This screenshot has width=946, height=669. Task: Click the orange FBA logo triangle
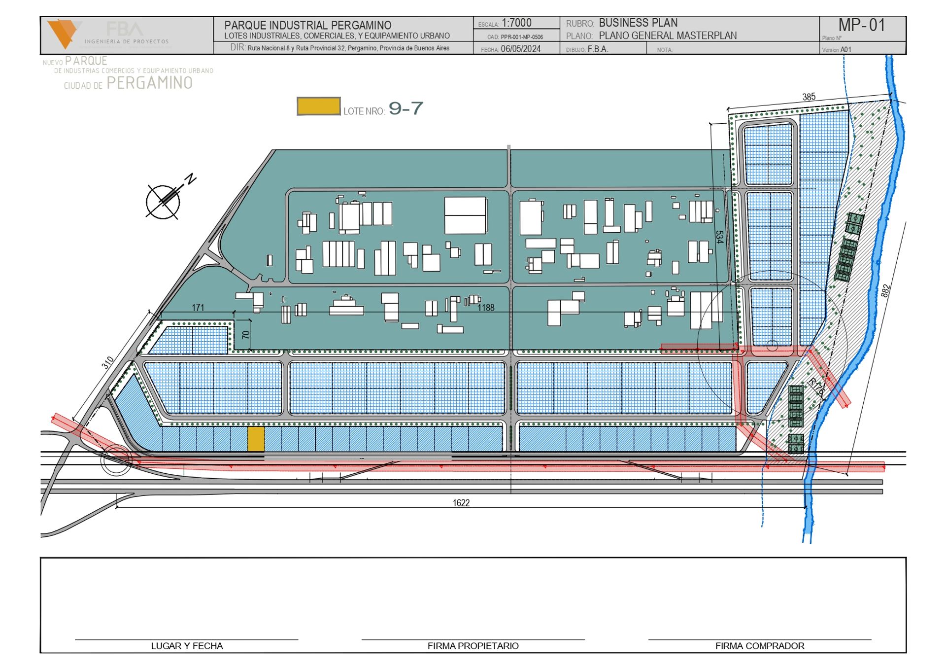click(63, 33)
